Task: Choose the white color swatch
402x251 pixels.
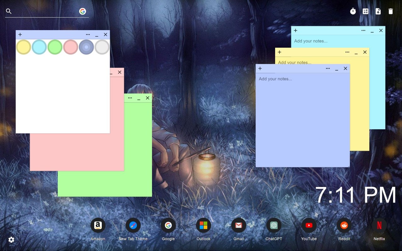Action: pyautogui.click(x=102, y=47)
